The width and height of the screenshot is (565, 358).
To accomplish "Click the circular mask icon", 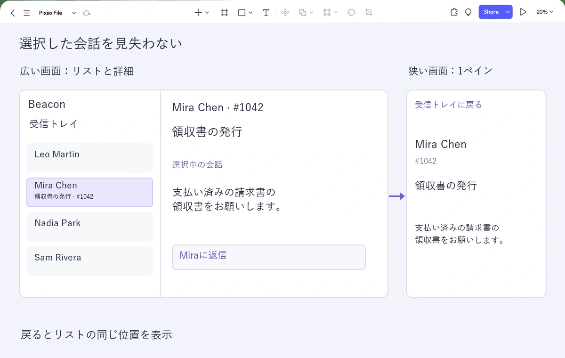I will (351, 13).
